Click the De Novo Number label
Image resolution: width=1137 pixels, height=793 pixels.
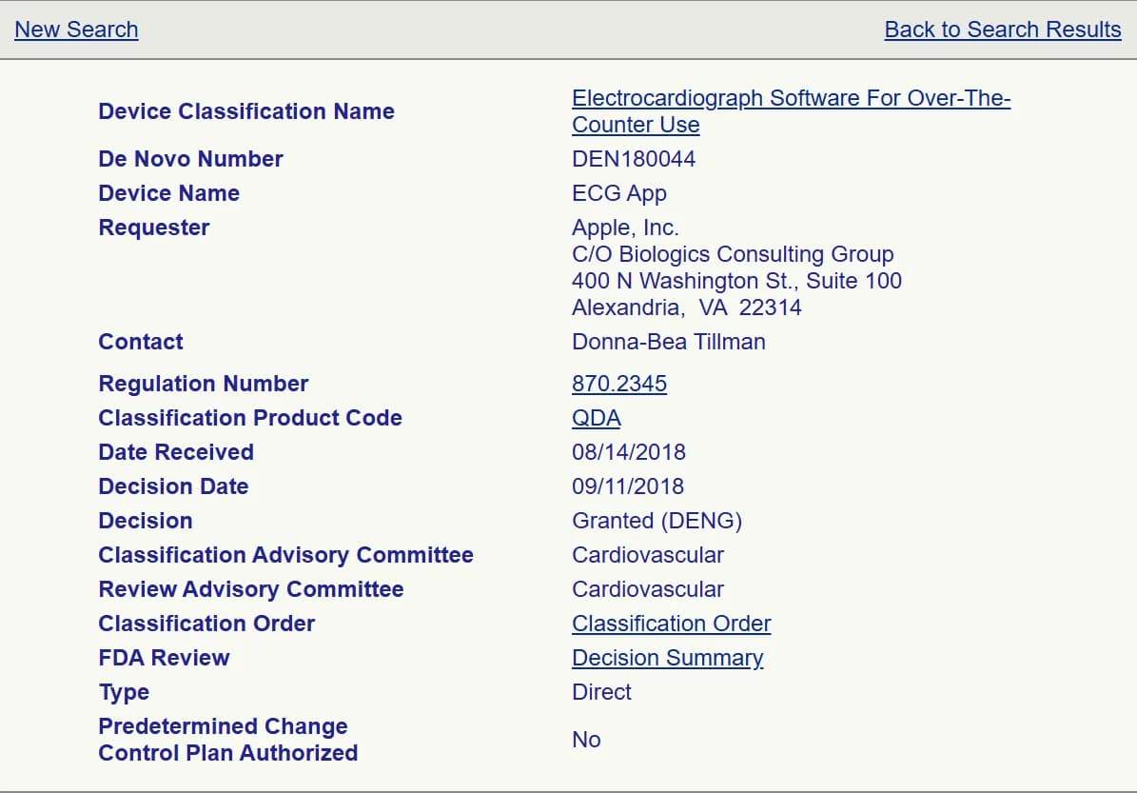click(190, 159)
